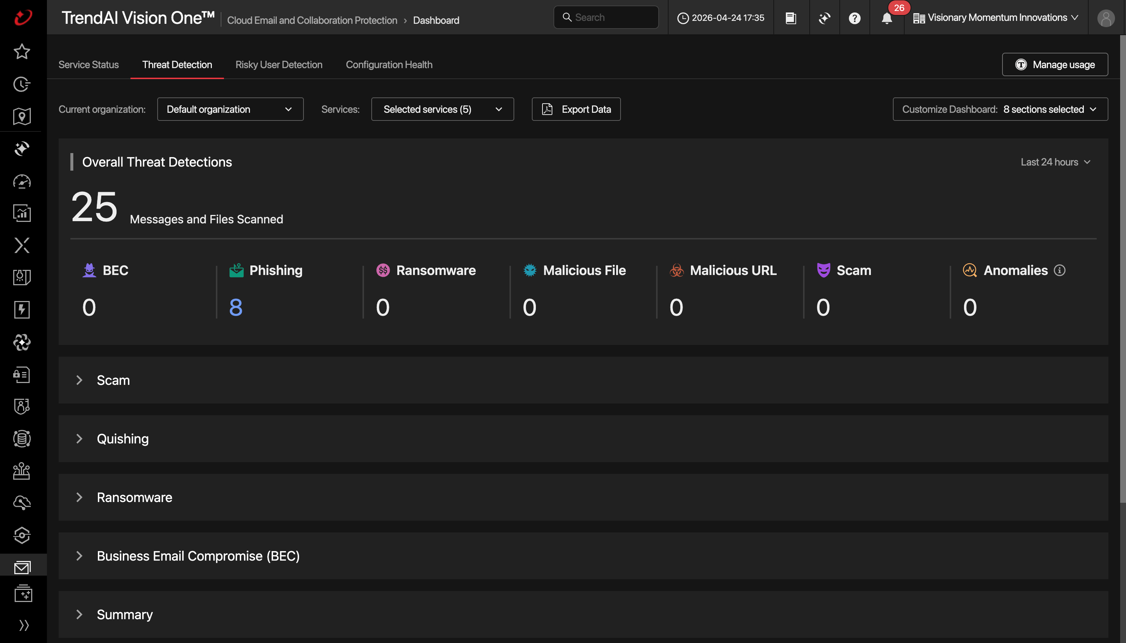Click the user avatar profile icon
This screenshot has height=643, width=1126.
(1106, 18)
